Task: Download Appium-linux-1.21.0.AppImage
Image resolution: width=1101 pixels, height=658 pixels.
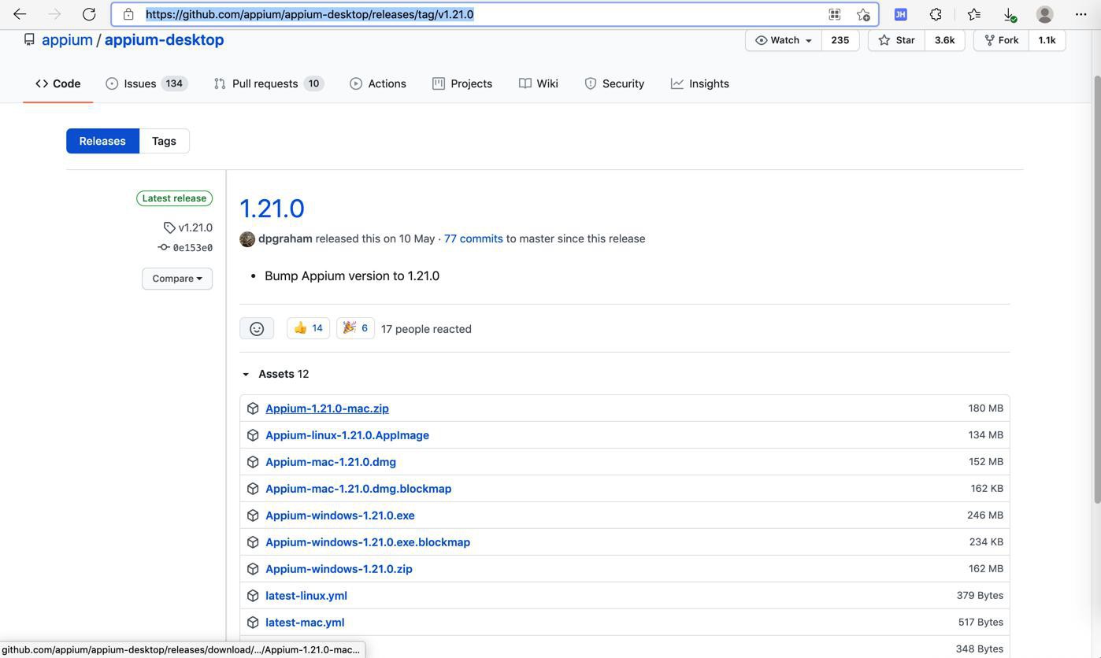Action: [347, 435]
